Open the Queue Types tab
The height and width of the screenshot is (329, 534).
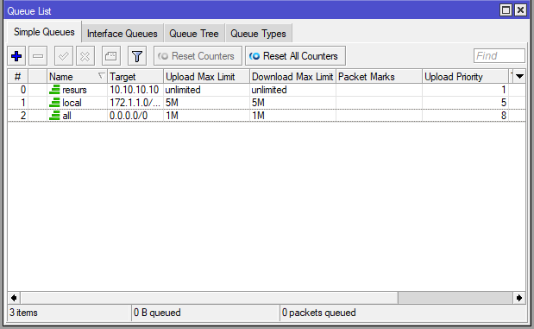pyautogui.click(x=258, y=34)
